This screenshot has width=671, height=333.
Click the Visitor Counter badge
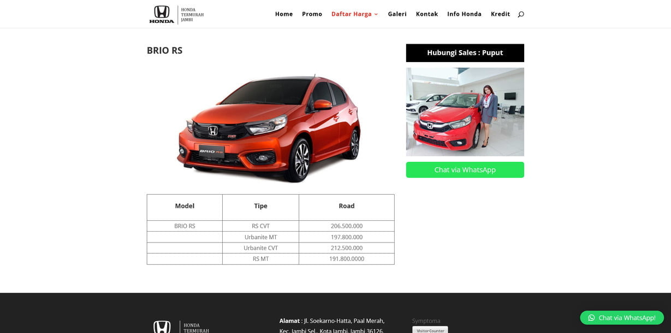[x=430, y=330]
